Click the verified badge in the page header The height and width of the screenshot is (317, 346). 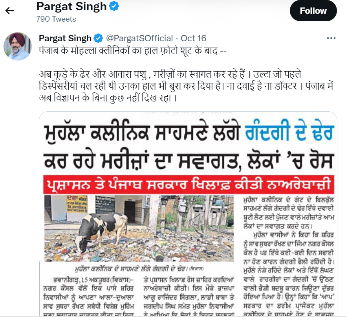(x=114, y=6)
